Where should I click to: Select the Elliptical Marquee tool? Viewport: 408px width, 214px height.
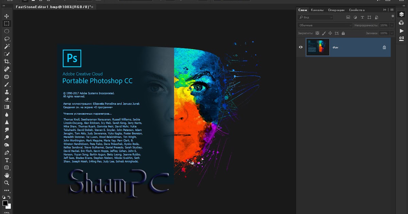[6, 31]
